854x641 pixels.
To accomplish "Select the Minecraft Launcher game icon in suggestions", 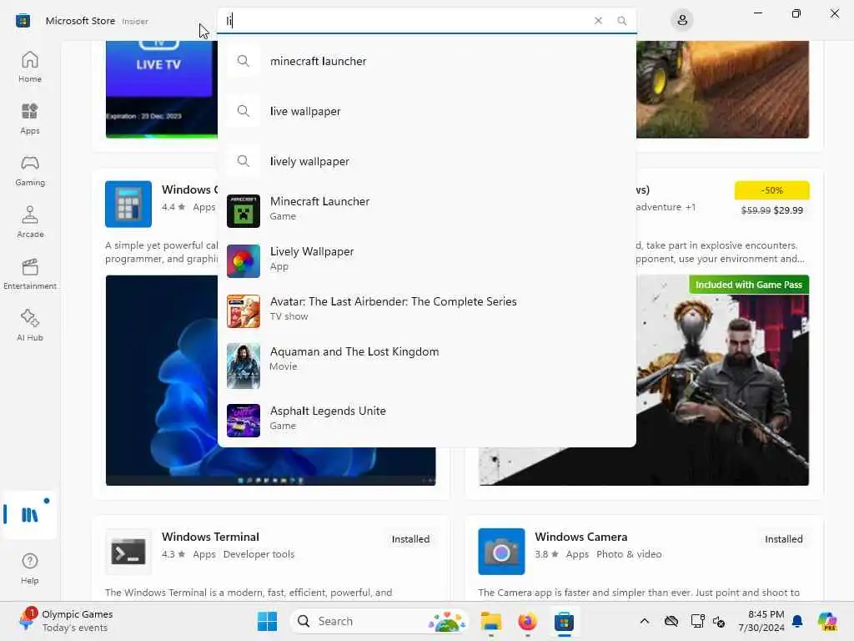I will [244, 210].
